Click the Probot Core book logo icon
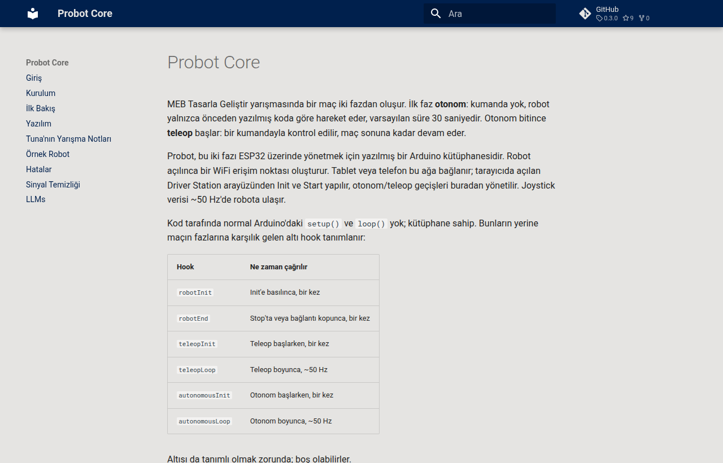Viewport: 723px width, 463px height. click(x=33, y=14)
